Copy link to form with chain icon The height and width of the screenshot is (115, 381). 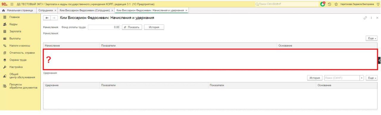pos(365,18)
